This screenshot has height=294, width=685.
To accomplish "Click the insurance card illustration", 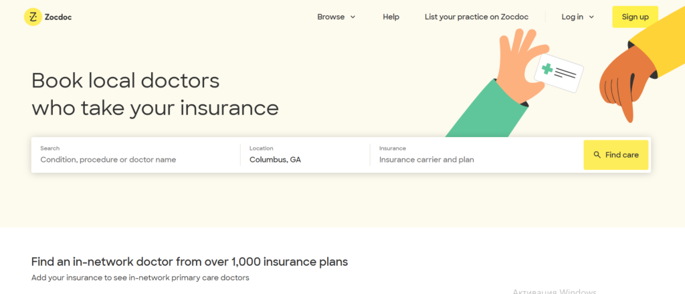I will [x=559, y=75].
